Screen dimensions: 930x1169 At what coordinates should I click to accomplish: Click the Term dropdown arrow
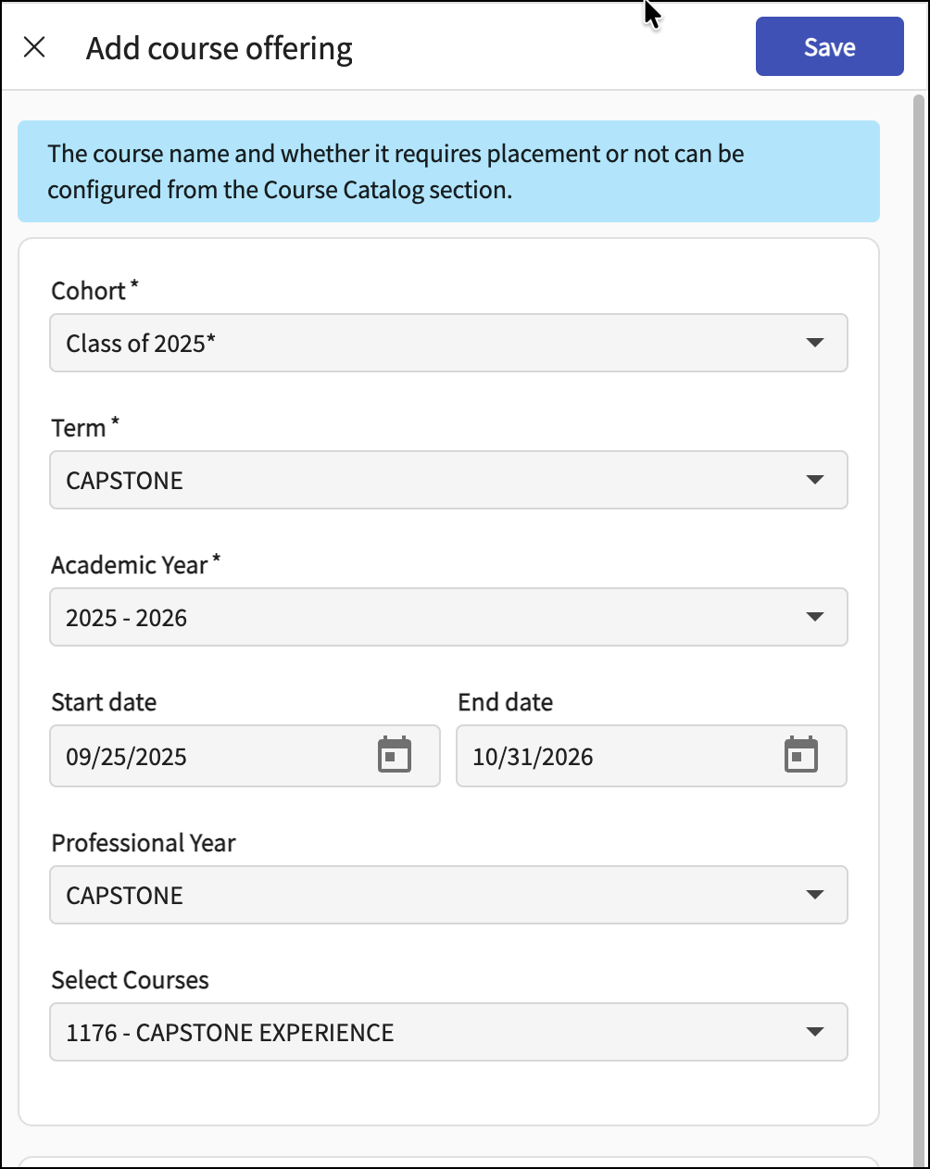tap(814, 480)
